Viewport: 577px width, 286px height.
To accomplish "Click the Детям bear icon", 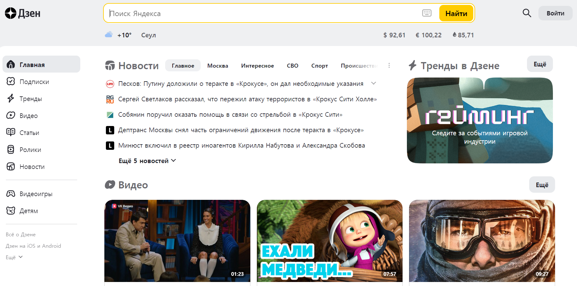I will (11, 211).
